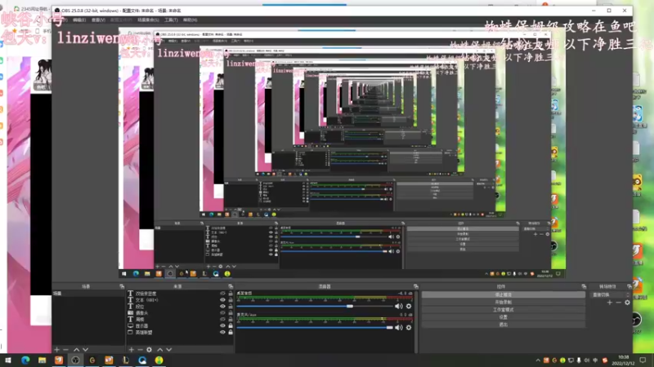The height and width of the screenshot is (367, 654).
Task: Pop out the main Mixer dock with its header icon
Action: 416,286
